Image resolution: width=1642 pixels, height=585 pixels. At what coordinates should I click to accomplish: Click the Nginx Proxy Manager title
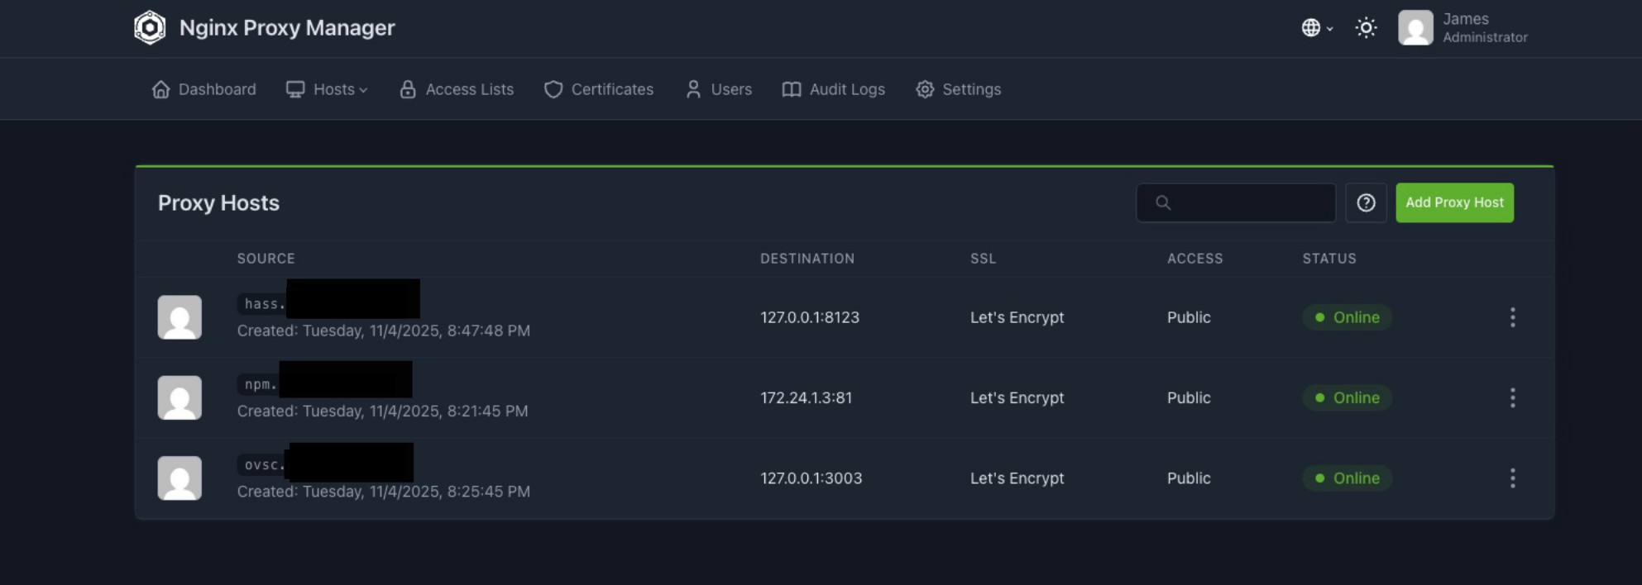287,28
